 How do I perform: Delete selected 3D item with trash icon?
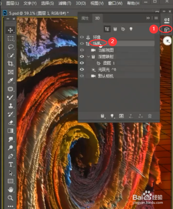150,116
